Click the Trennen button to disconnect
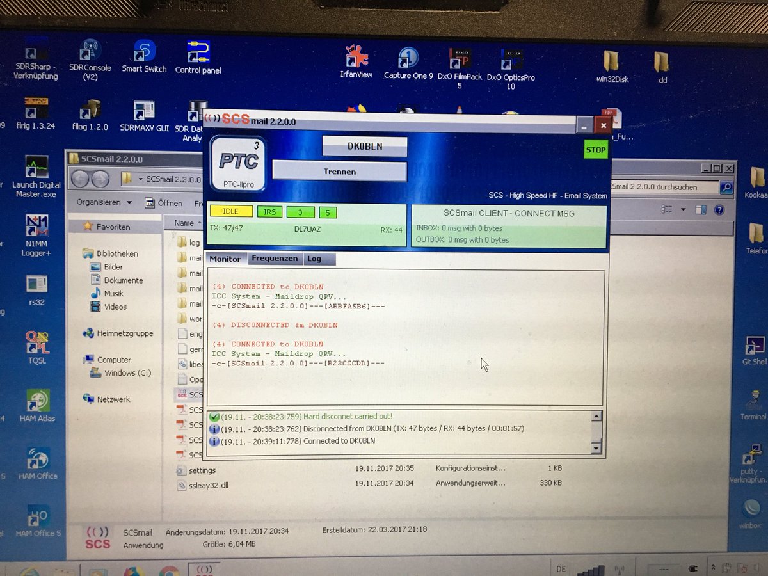The width and height of the screenshot is (768, 576). pyautogui.click(x=339, y=172)
